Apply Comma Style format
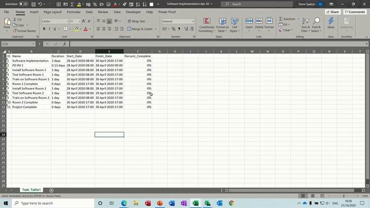Screen dimensions: 370x208 point(179,29)
